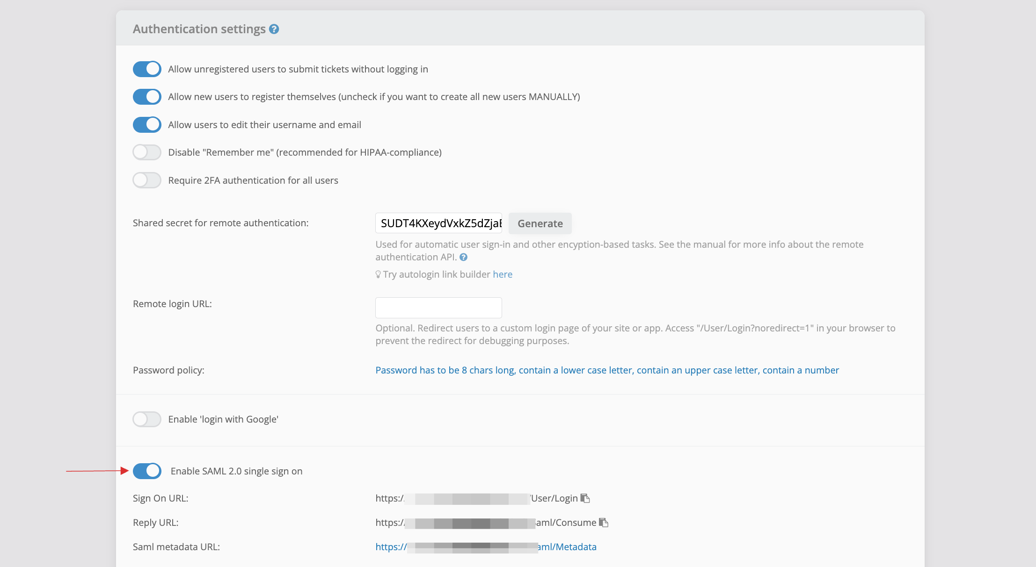The image size is (1036, 567).
Task: Open the password policy link
Action: pos(607,370)
